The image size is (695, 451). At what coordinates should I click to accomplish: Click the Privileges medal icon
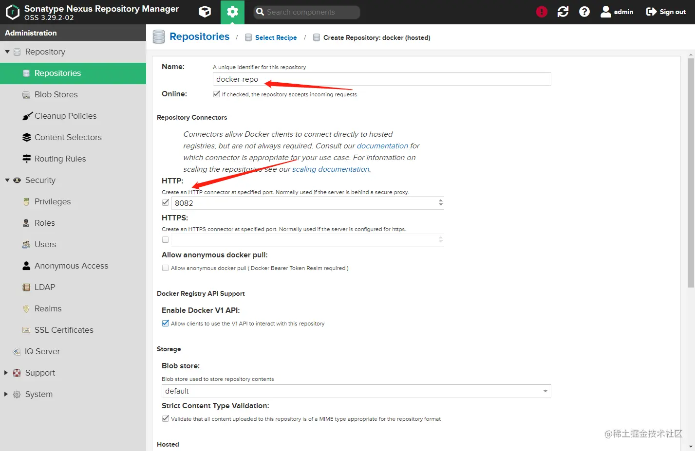tap(26, 201)
